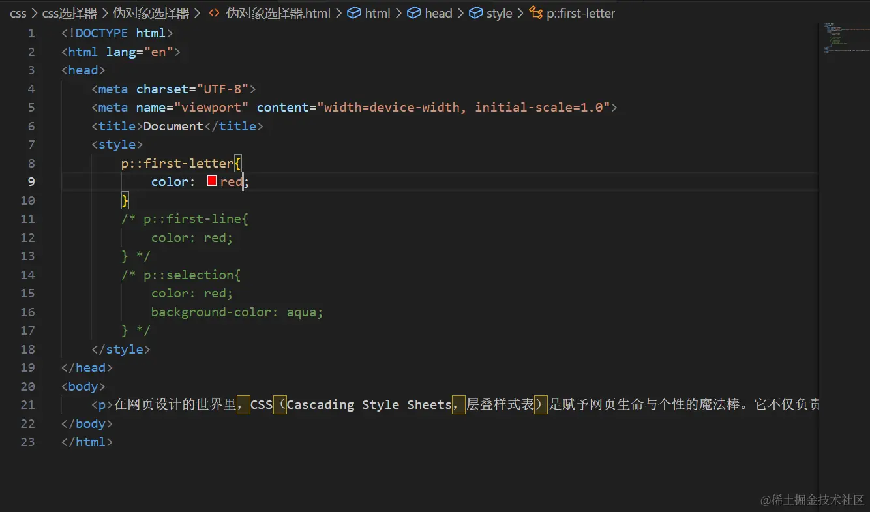Viewport: 870px width, 512px height.
Task: Click the cube icon before style breadcrumb
Action: point(476,13)
